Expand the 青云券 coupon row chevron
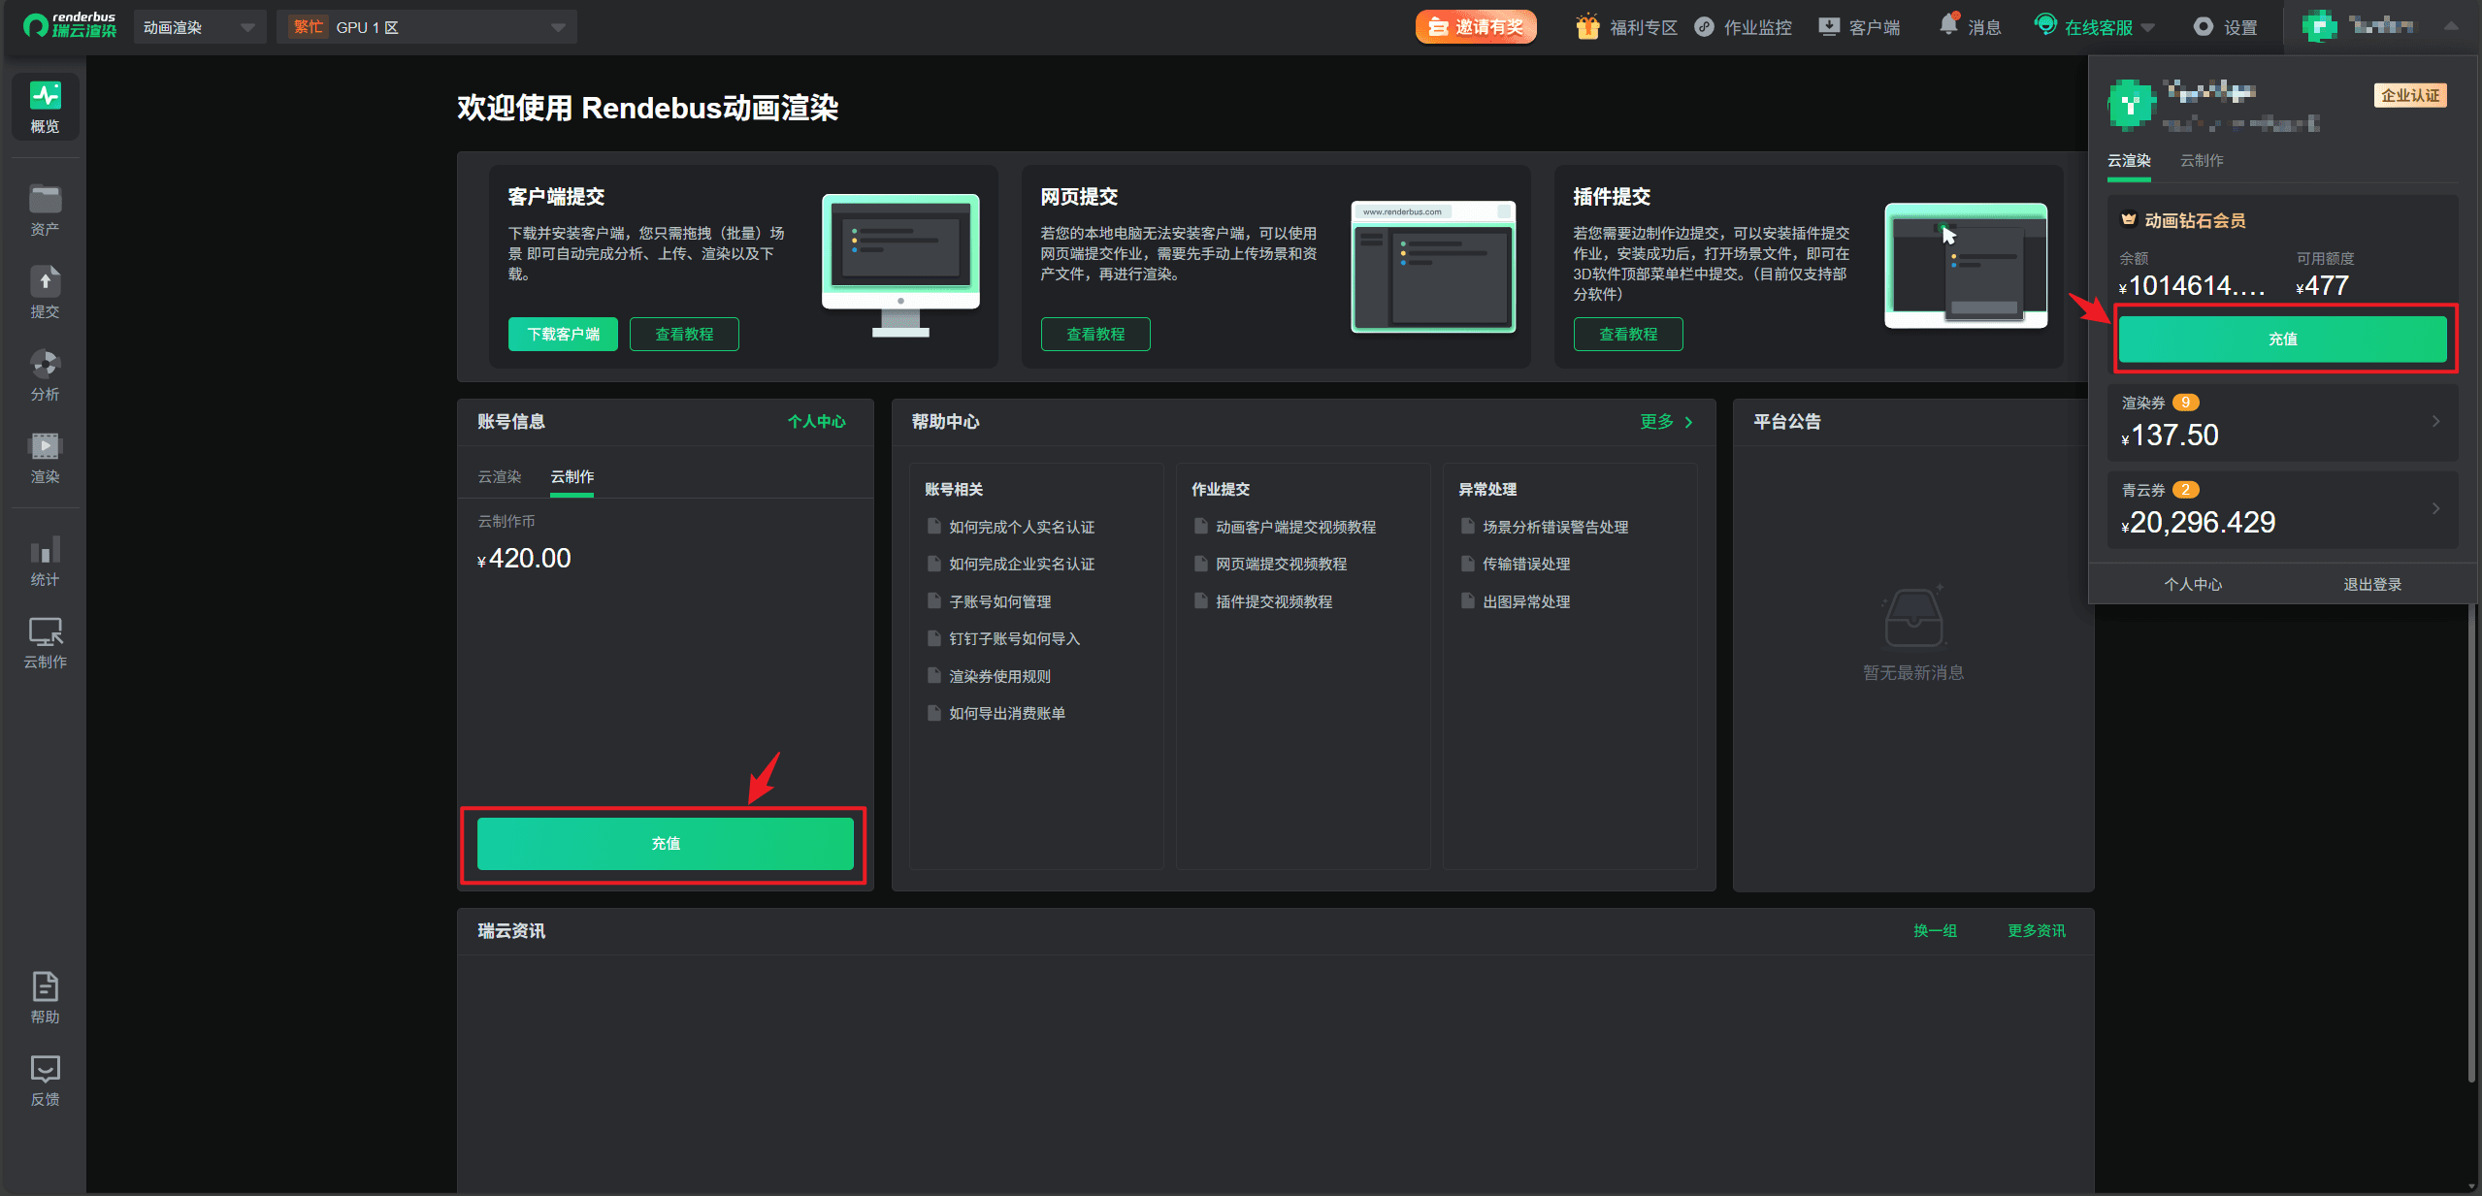 (2435, 508)
